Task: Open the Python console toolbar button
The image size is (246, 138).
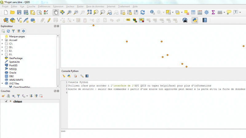Action: click(195, 20)
